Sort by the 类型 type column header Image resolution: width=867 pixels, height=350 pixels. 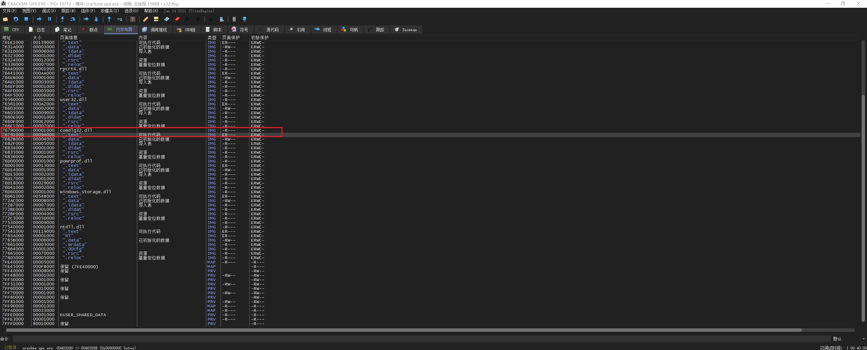(x=213, y=37)
